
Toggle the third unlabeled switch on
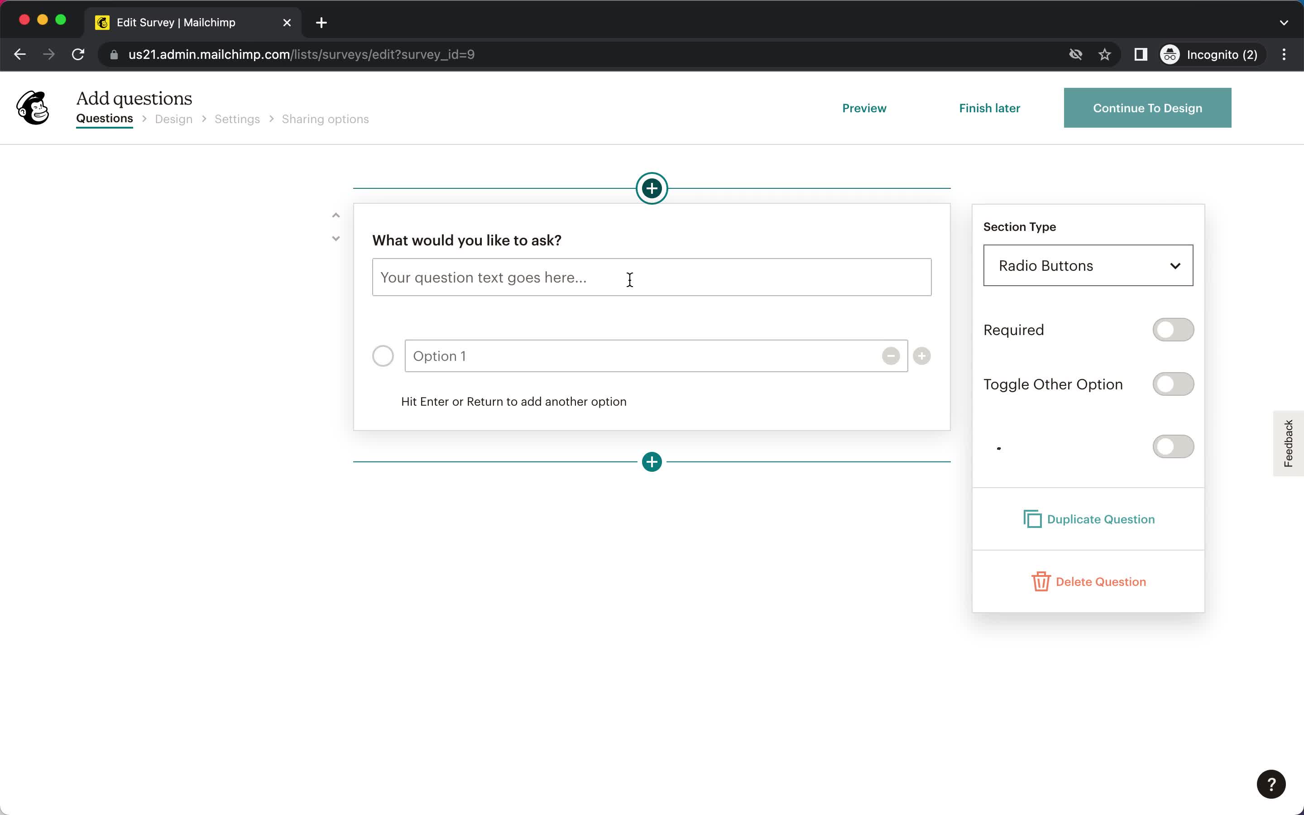[x=1174, y=446]
